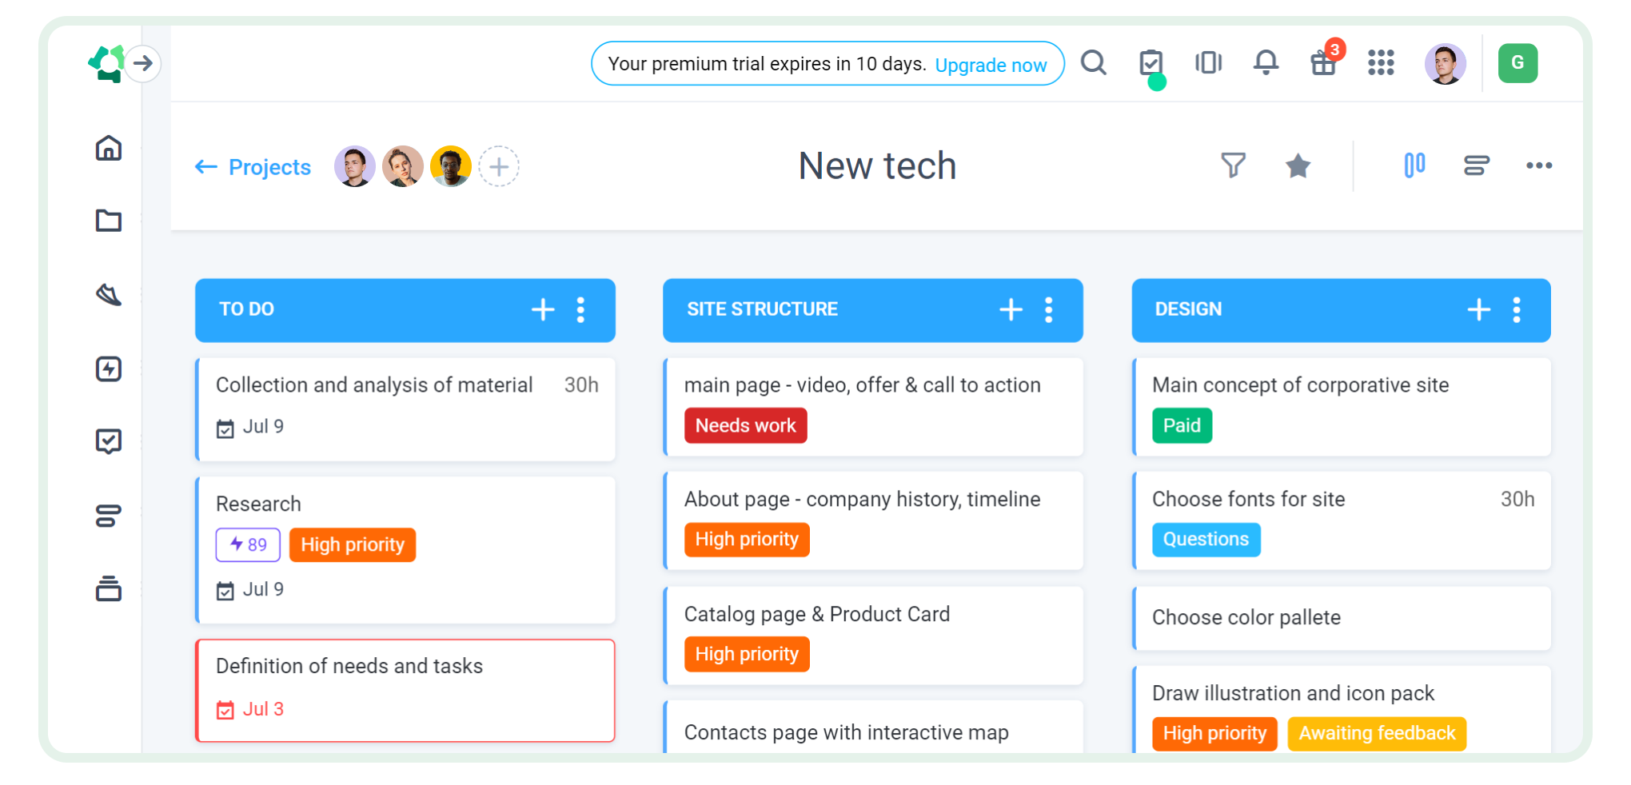The width and height of the screenshot is (1631, 785).
Task: Expand the sidebar with arrow button
Action: point(143,63)
